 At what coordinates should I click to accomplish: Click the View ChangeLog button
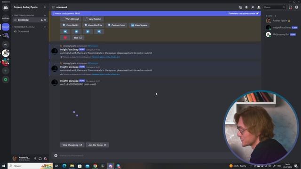tap(72, 145)
